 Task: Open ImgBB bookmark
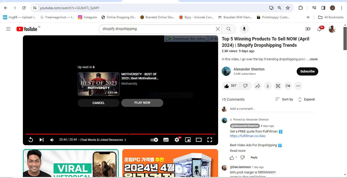20,17
